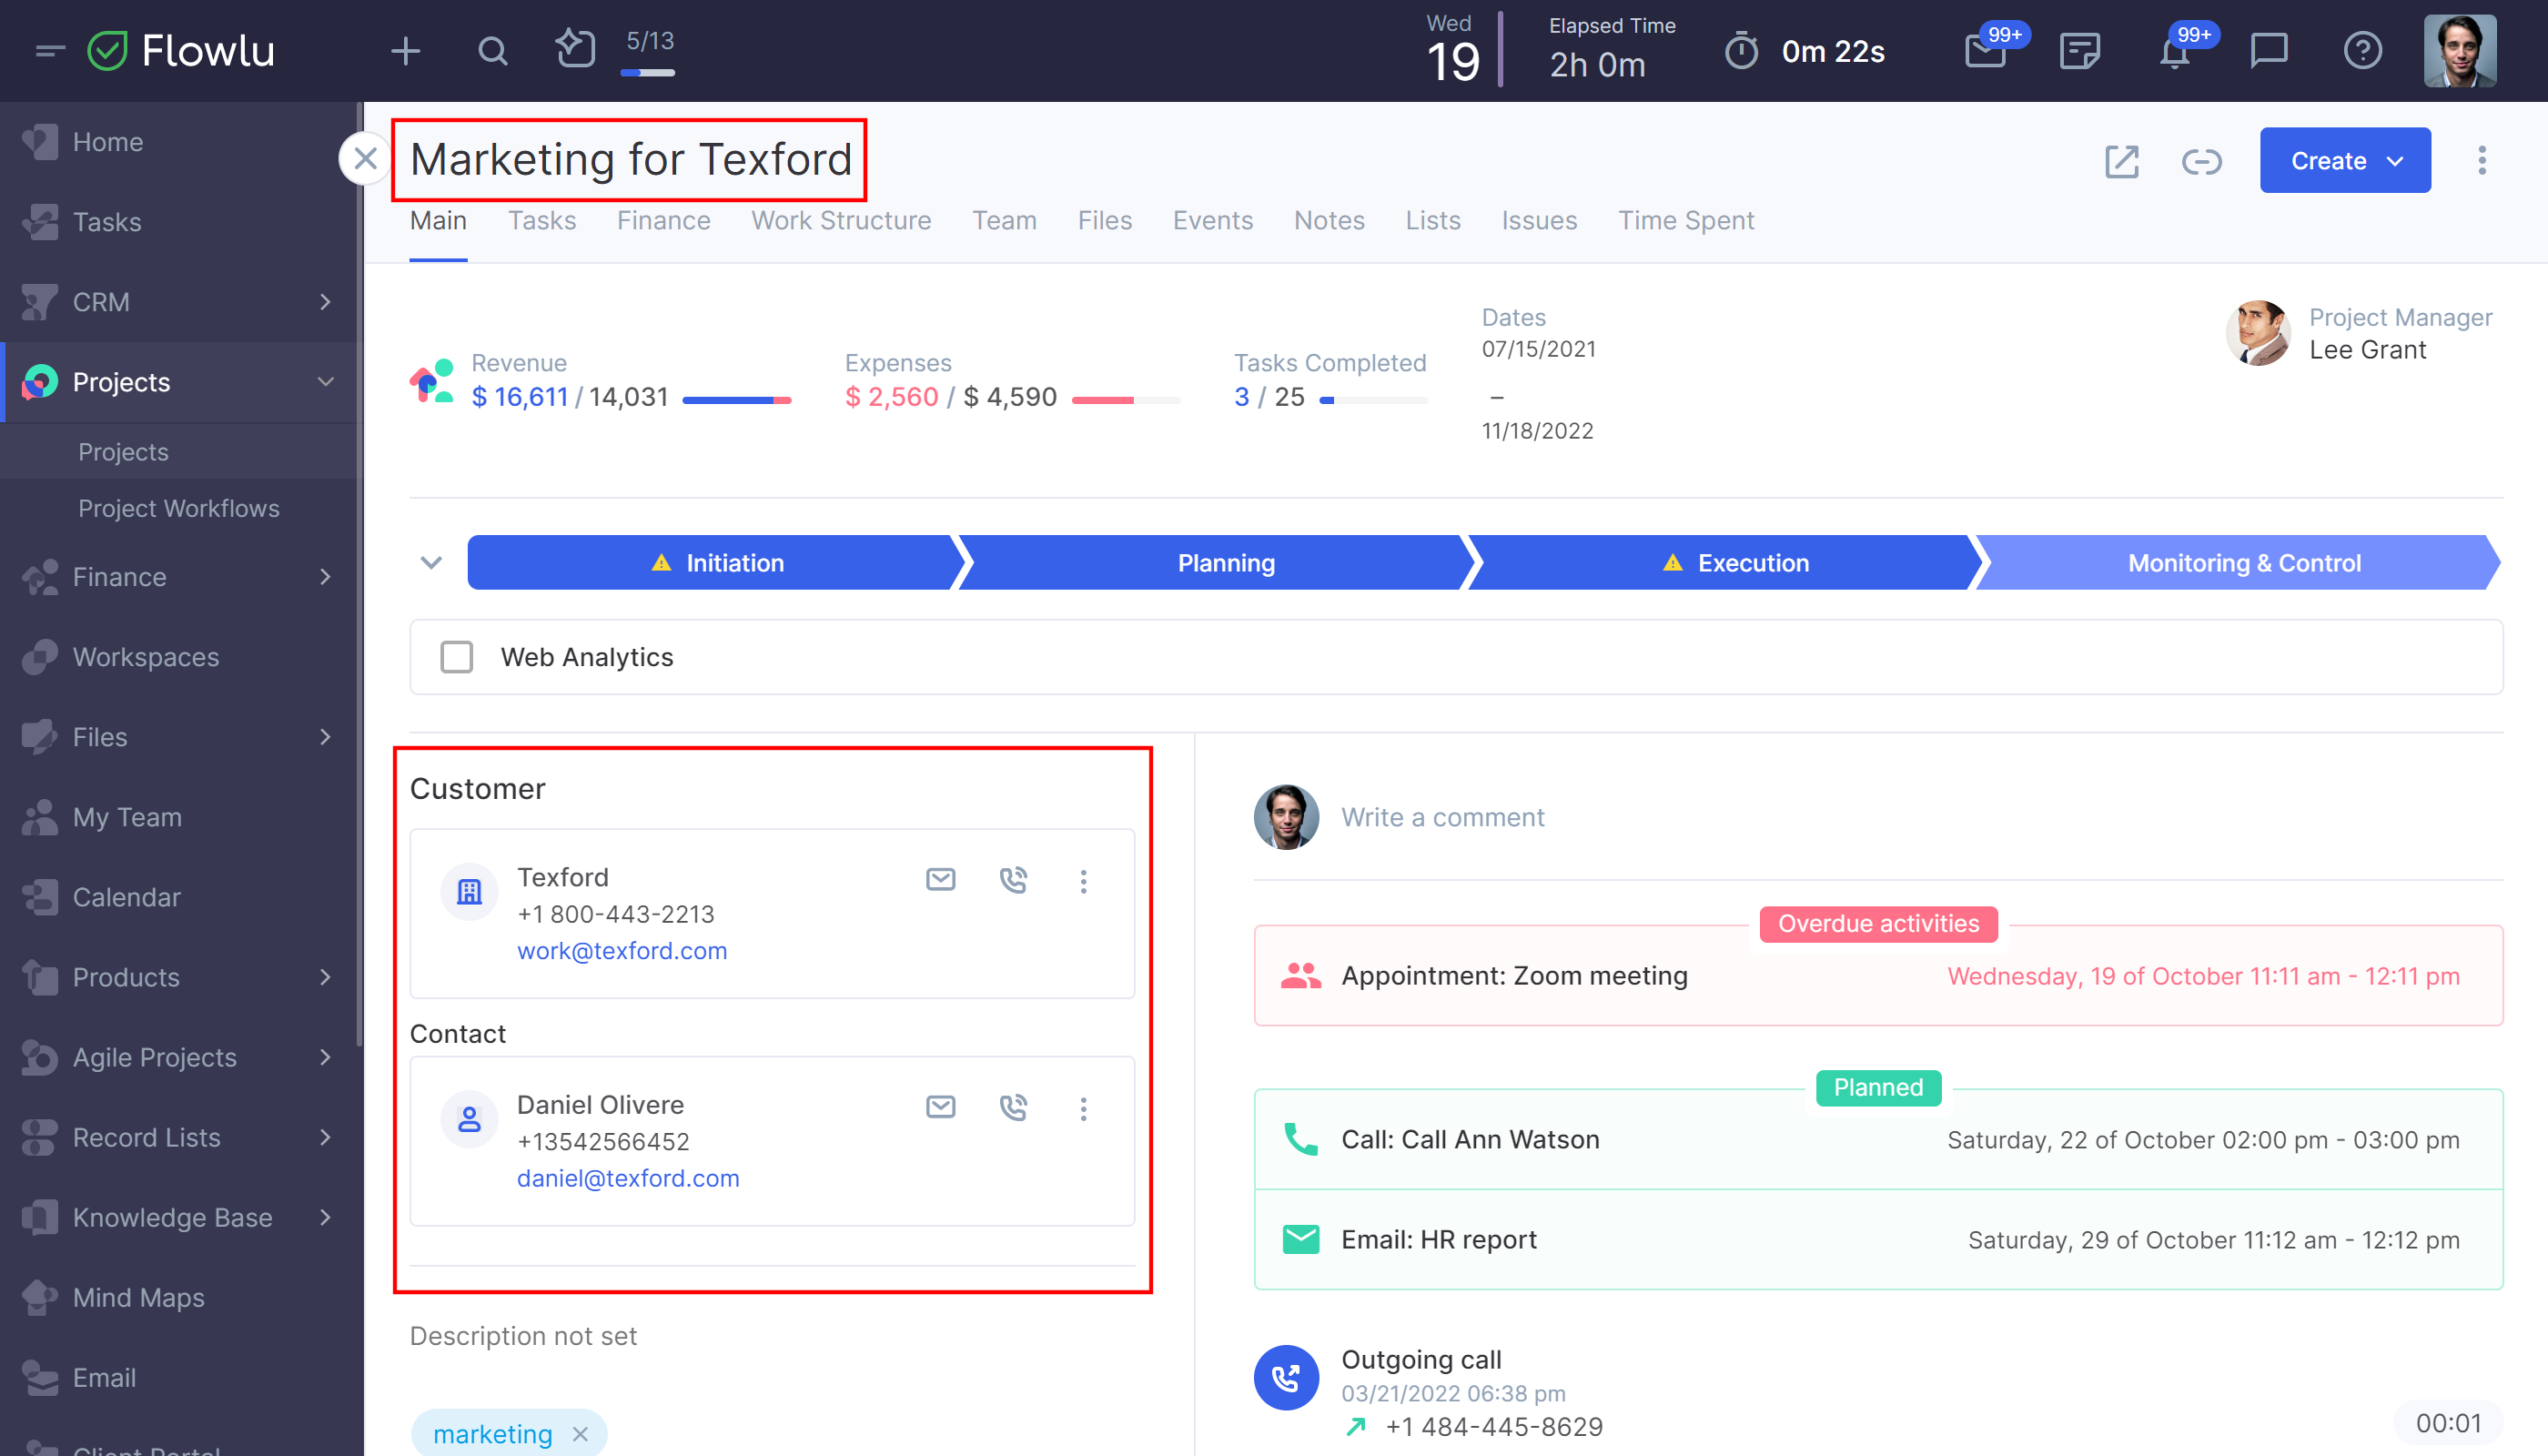Viewport: 2548px width, 1456px height.
Task: Call Texford using phone icon
Action: pos(1013,879)
